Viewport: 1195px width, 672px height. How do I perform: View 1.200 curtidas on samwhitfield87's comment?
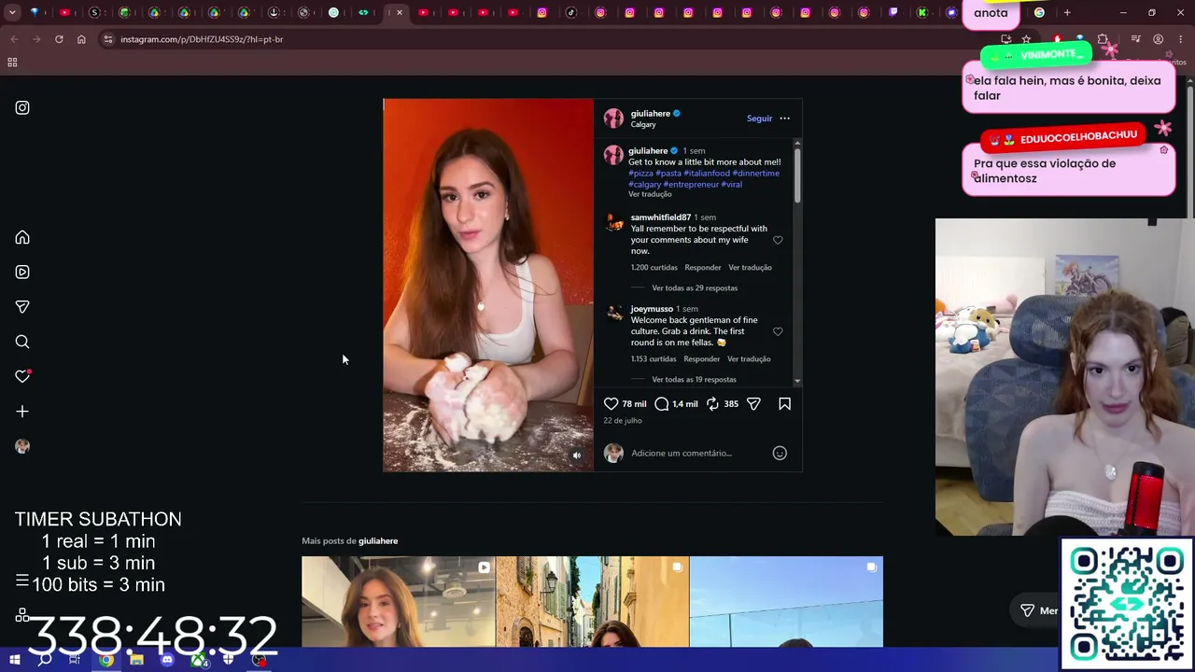[x=654, y=268]
